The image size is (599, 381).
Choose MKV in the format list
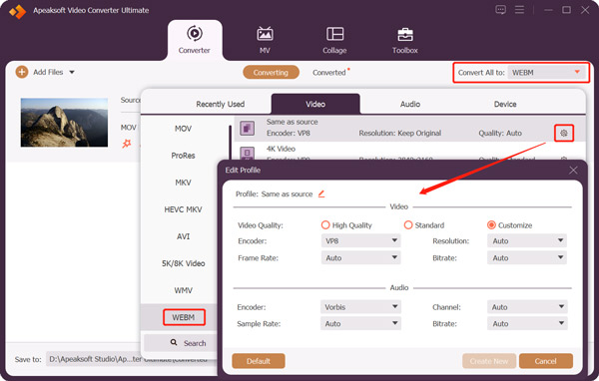(x=183, y=183)
